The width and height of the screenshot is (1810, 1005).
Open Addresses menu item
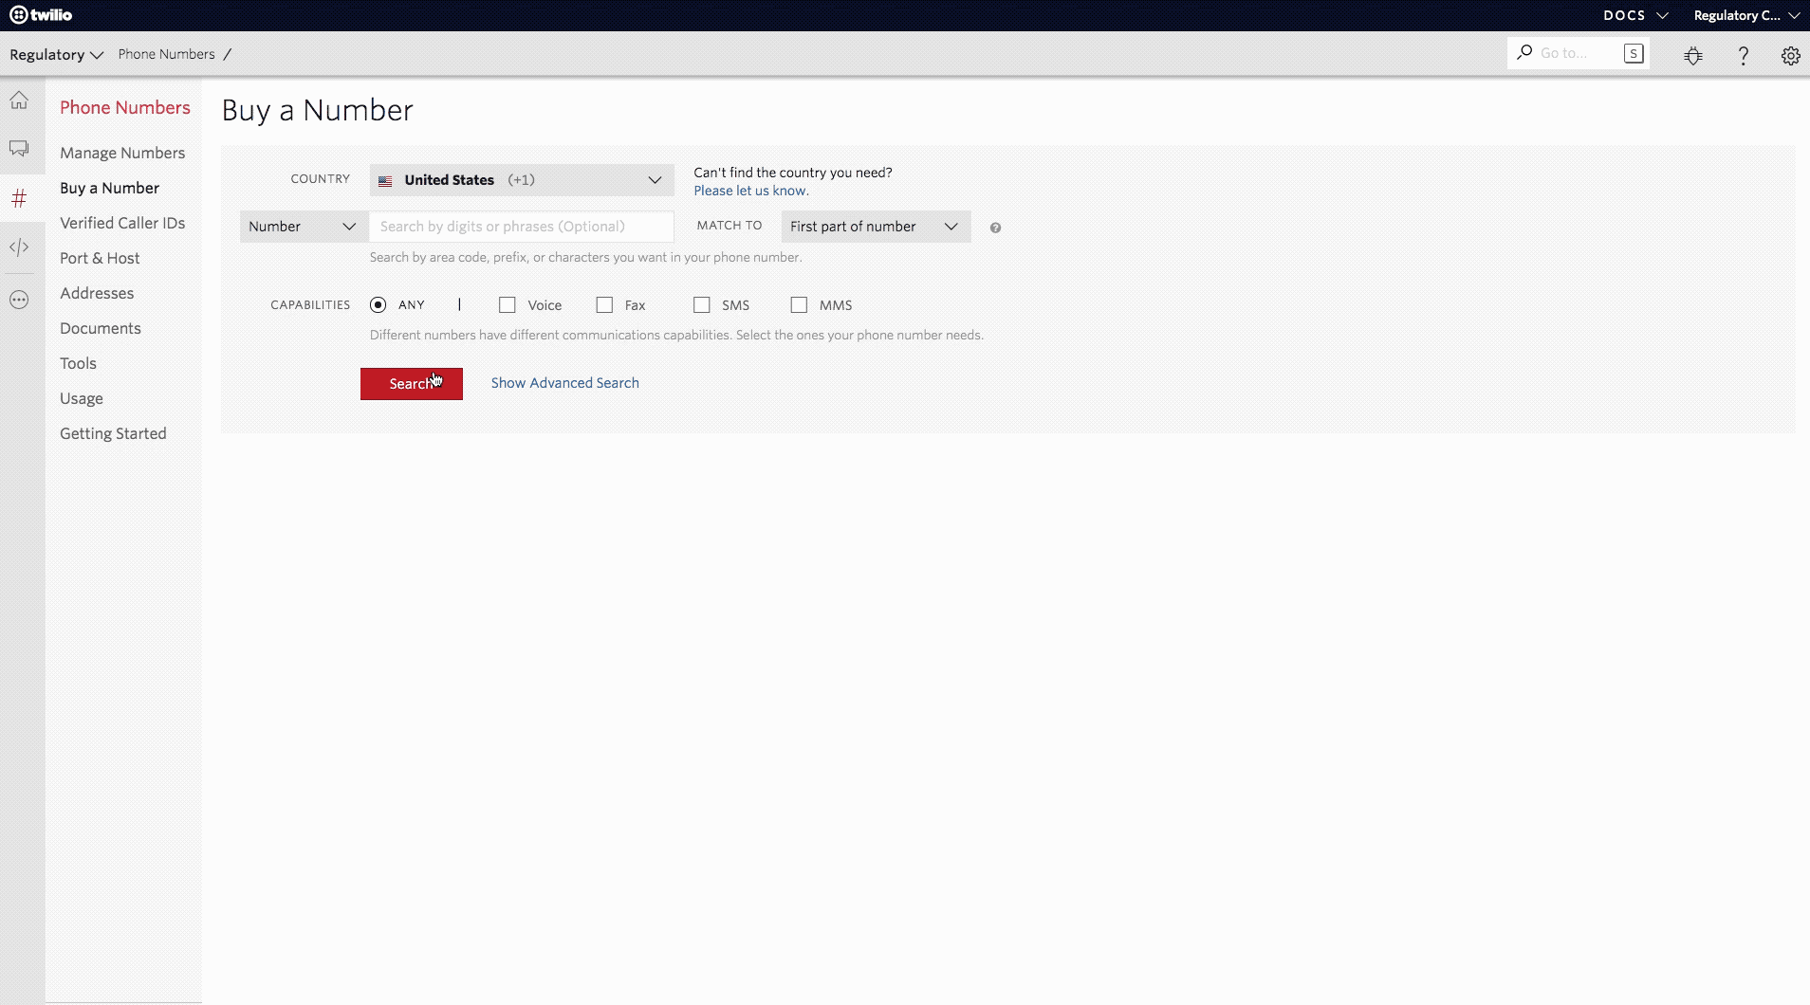coord(97,293)
